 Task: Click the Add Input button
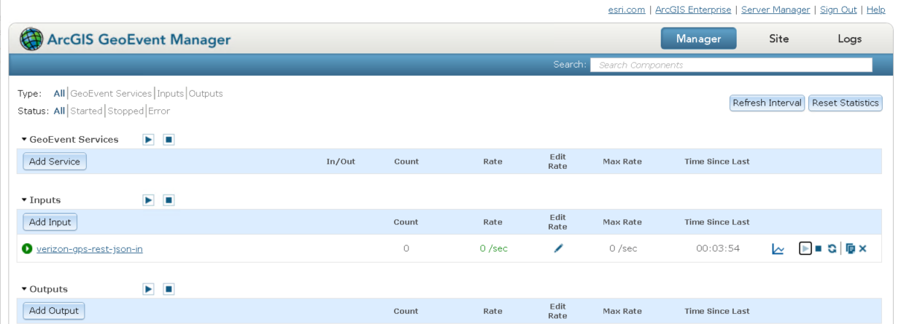pyautogui.click(x=50, y=221)
